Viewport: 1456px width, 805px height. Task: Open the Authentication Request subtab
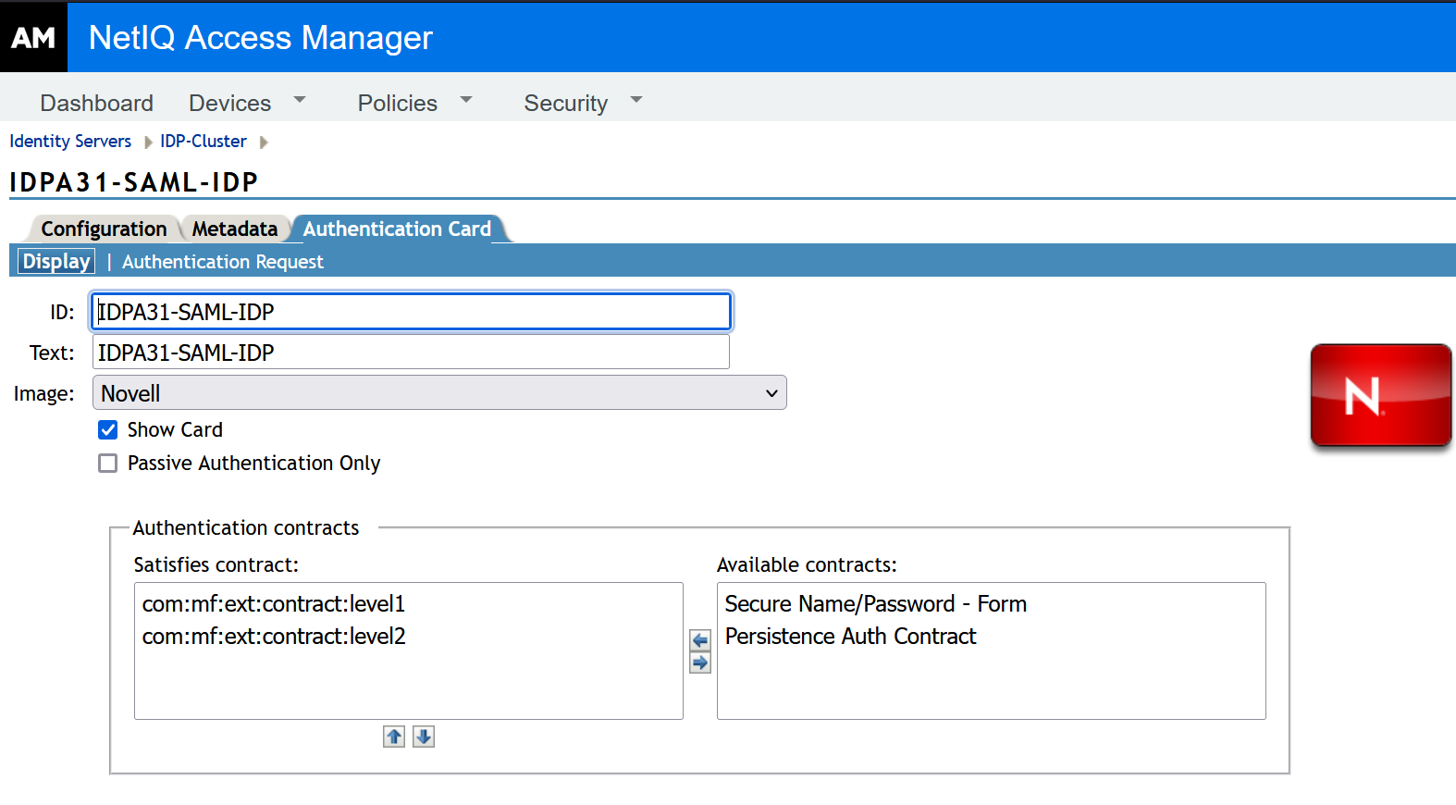(x=223, y=262)
